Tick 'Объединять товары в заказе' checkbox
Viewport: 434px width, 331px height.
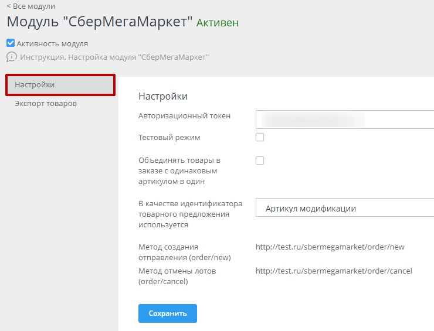260,161
